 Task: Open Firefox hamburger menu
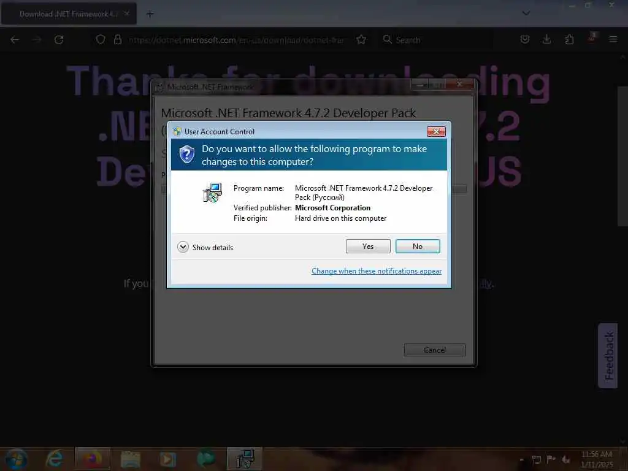click(x=613, y=39)
